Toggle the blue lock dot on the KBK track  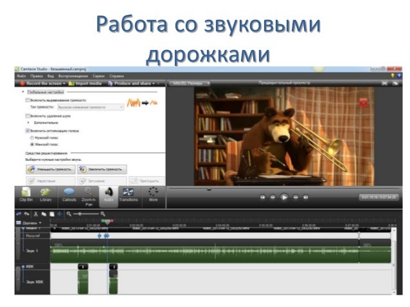23,267
